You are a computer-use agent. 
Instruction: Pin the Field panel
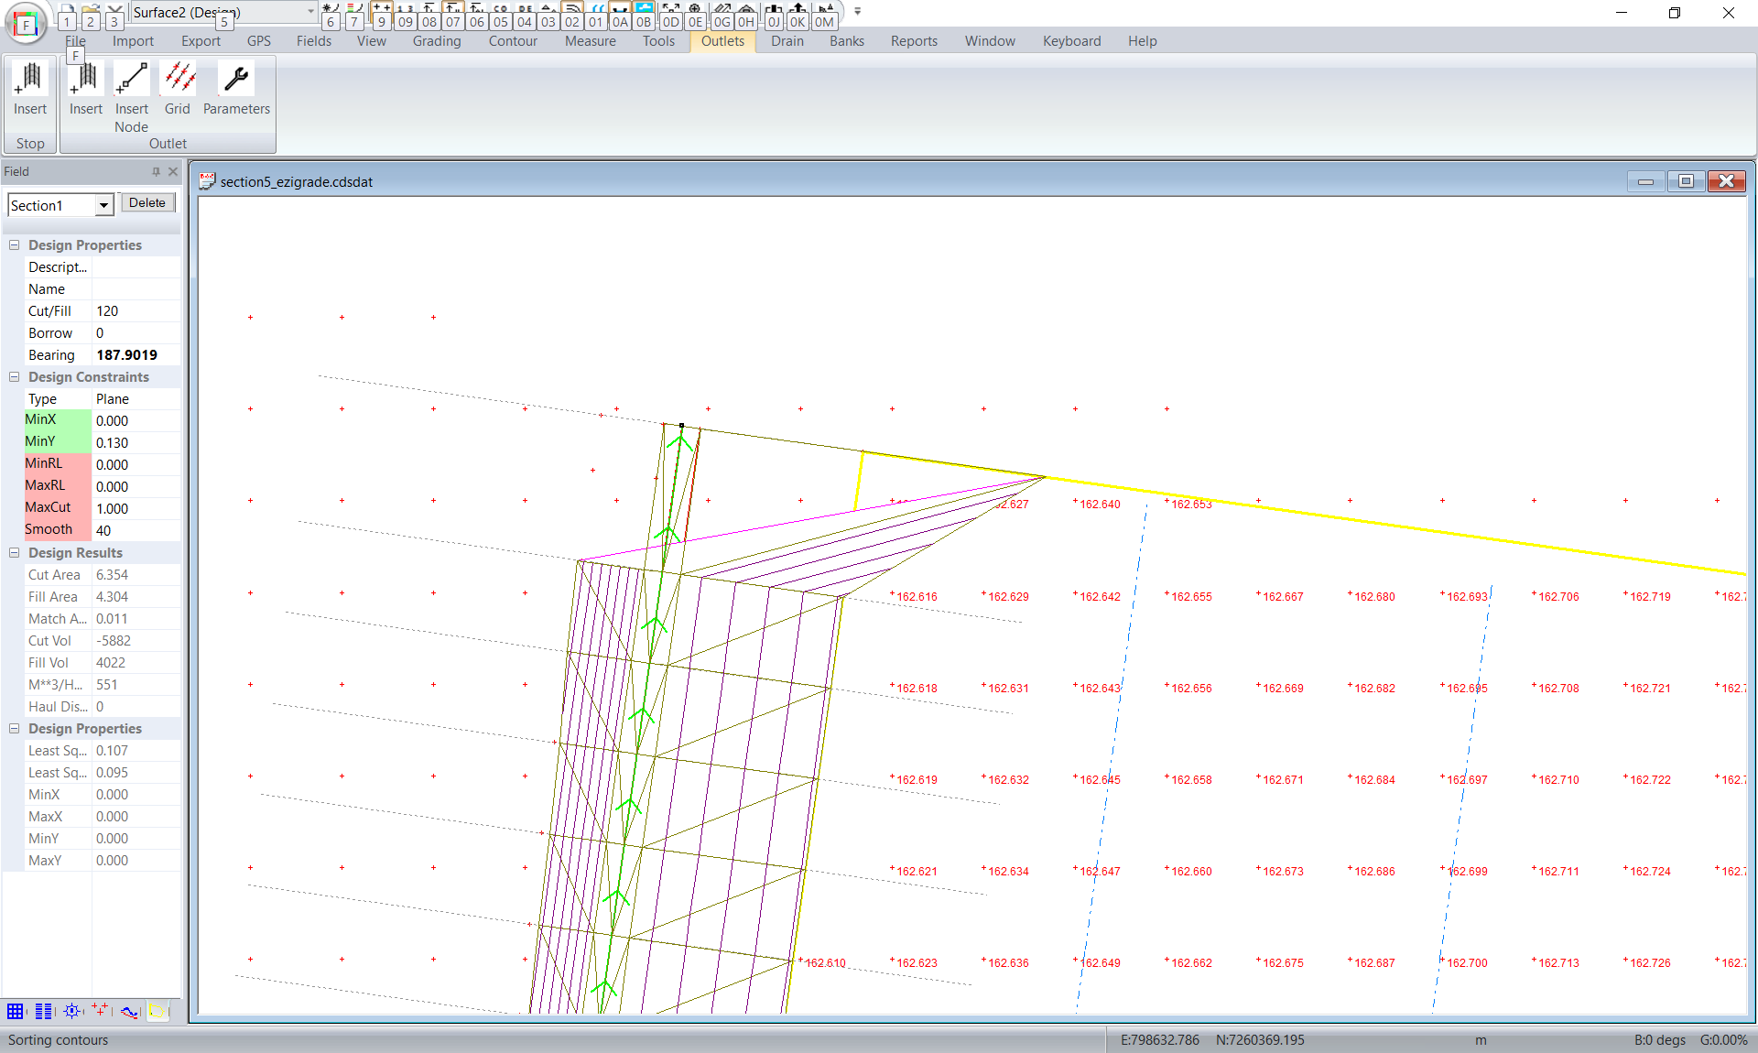pos(156,171)
